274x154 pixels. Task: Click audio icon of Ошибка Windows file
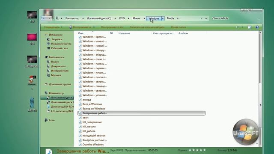(x=80, y=145)
